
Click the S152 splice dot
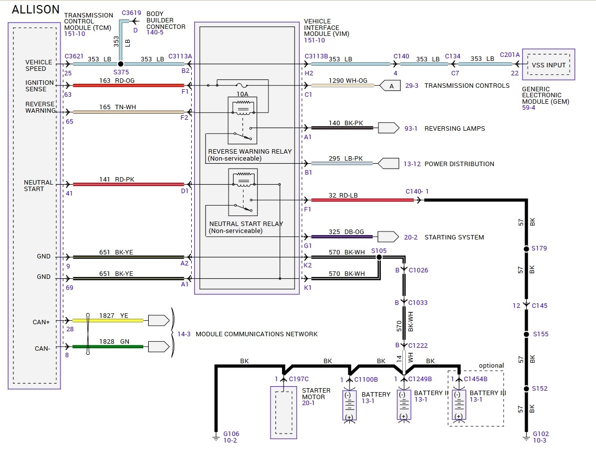pos(527,389)
